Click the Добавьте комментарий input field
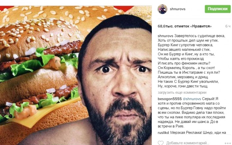This screenshot has width=232, height=145. 188,143
